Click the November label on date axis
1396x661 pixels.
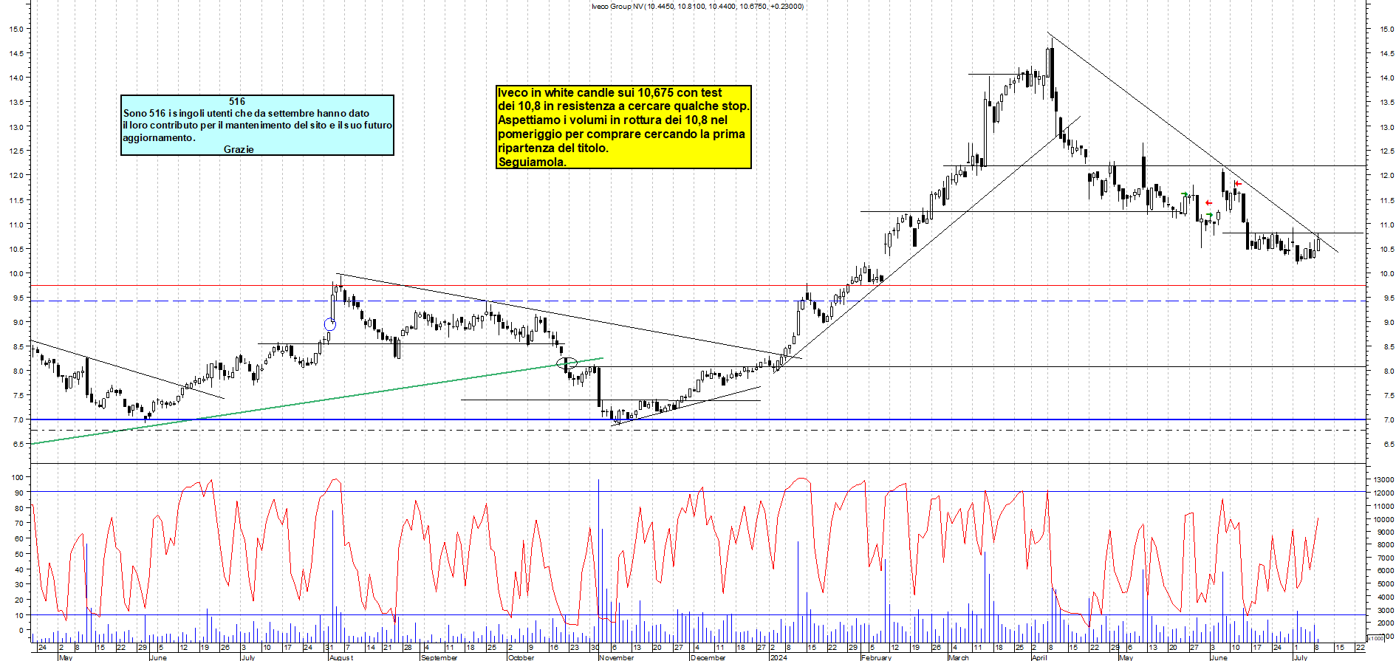click(617, 657)
